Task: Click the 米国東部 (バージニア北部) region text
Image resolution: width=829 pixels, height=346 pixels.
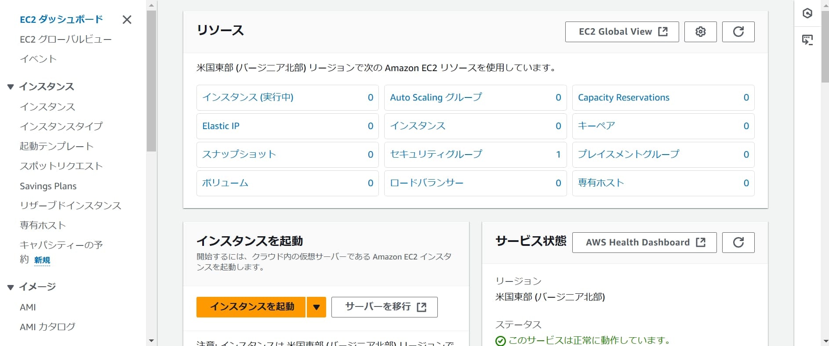Action: pos(550,297)
